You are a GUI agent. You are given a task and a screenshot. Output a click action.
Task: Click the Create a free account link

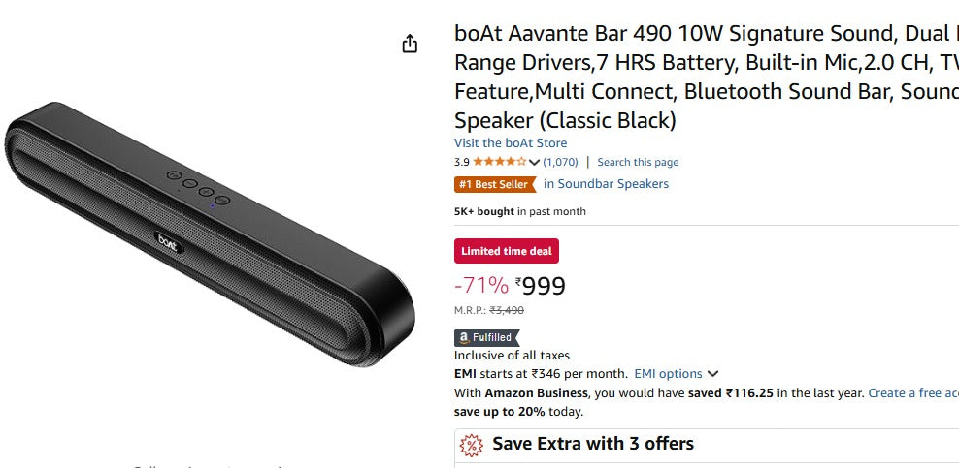click(x=912, y=392)
